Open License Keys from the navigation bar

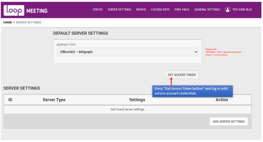160,10
